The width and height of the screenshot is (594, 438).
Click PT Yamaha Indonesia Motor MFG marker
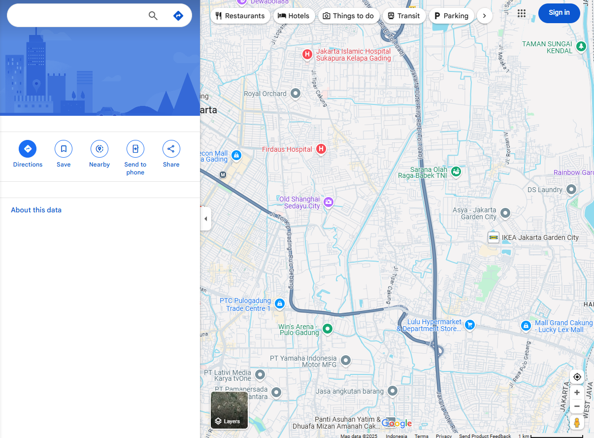(x=346, y=361)
